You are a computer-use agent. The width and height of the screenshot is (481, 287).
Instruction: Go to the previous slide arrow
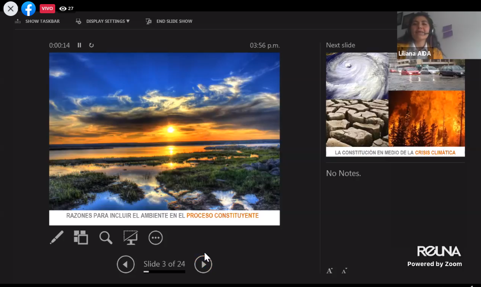tap(125, 264)
